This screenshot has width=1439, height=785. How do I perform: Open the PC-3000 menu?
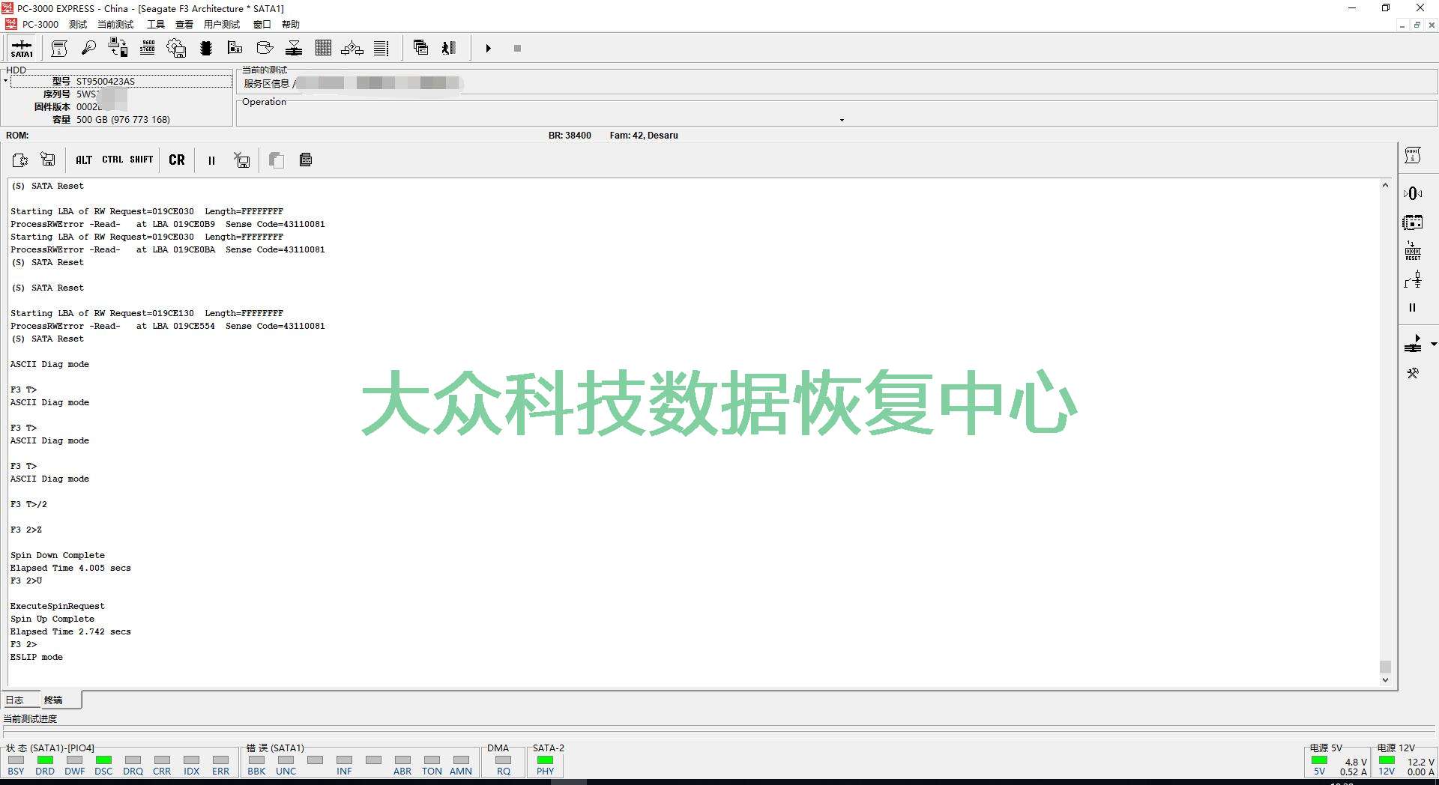tap(40, 25)
